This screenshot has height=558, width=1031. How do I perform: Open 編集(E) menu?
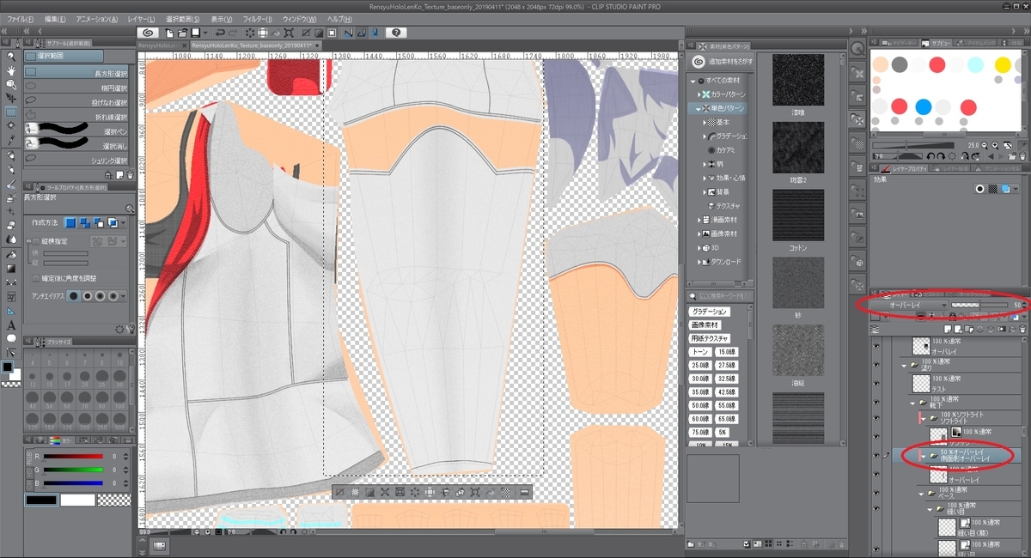[55, 18]
